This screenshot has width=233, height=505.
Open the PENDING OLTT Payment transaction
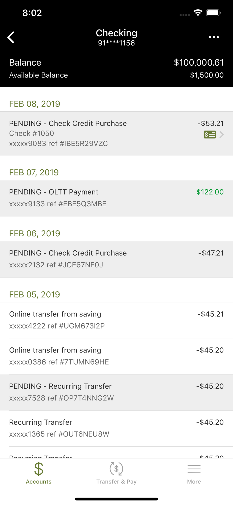coord(116,198)
